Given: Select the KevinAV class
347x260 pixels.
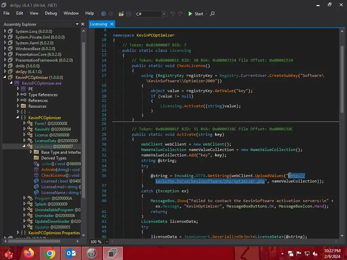Looking at the screenshot, I should [53, 129].
